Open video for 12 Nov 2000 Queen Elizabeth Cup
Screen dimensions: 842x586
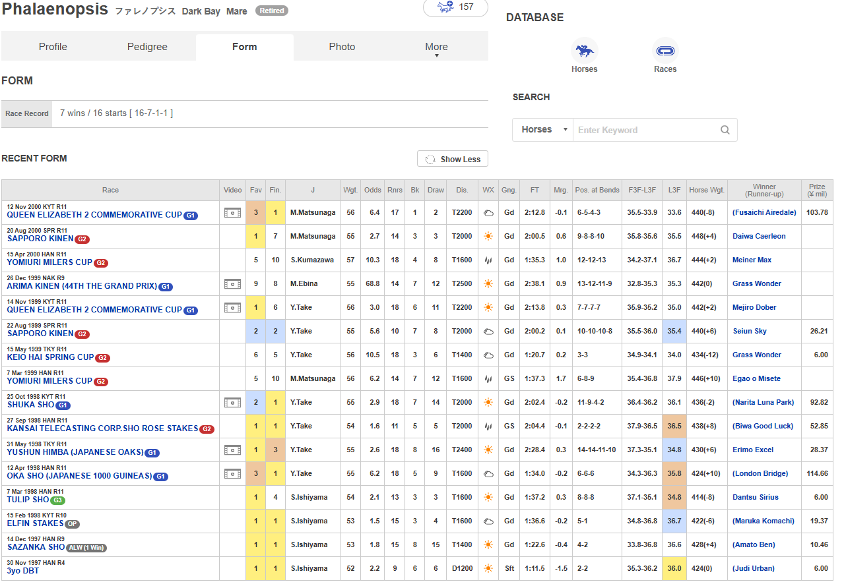(232, 212)
